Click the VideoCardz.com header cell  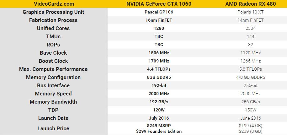pos(53,4)
